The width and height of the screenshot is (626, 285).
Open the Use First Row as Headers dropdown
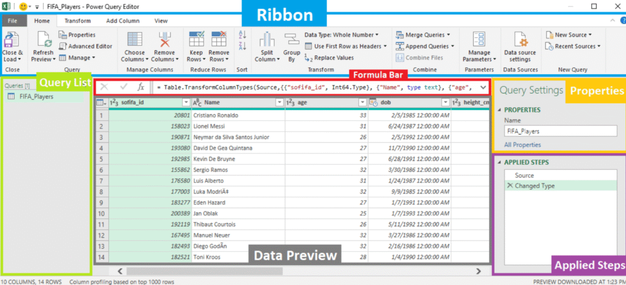tap(385, 46)
